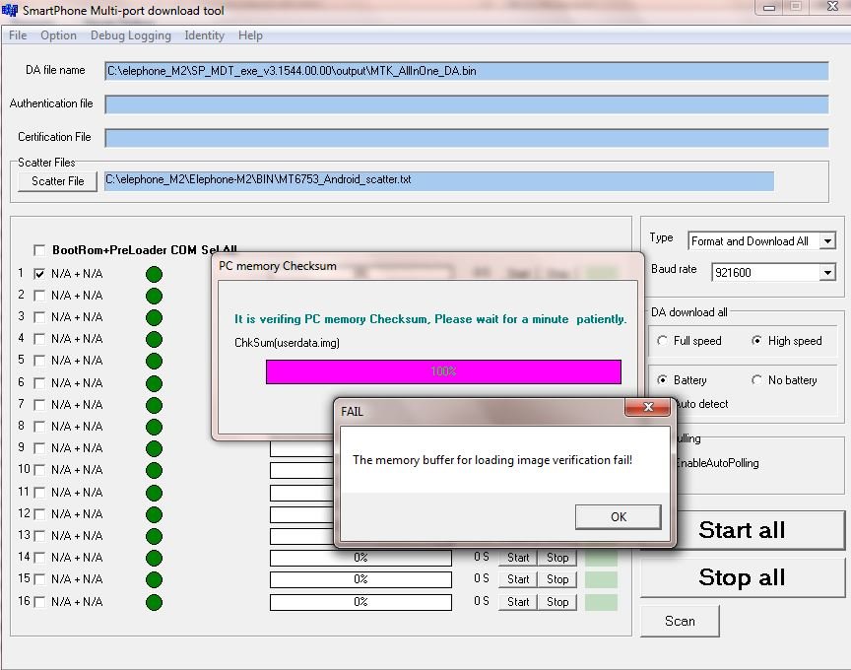Click port 14 progress bar at 0%

[x=360, y=558]
